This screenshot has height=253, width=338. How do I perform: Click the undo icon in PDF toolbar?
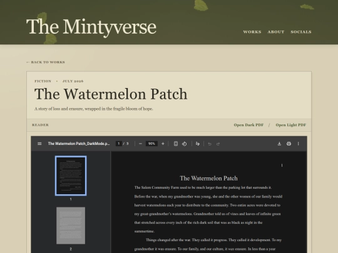[210, 144]
